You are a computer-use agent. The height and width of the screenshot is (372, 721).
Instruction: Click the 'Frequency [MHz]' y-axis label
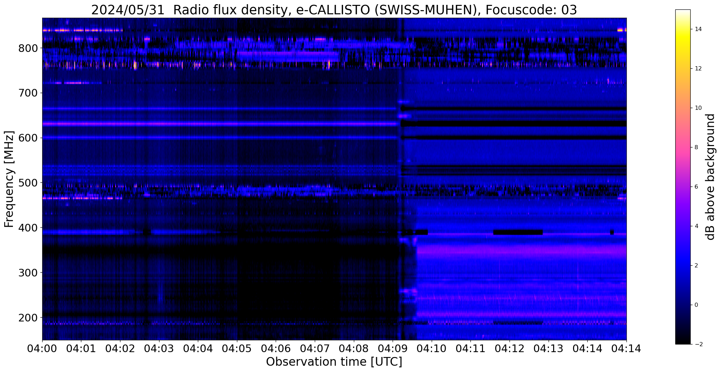[x=9, y=179]
